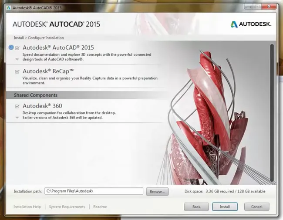Toggle the Autodesk 360 checkbox

(17, 106)
